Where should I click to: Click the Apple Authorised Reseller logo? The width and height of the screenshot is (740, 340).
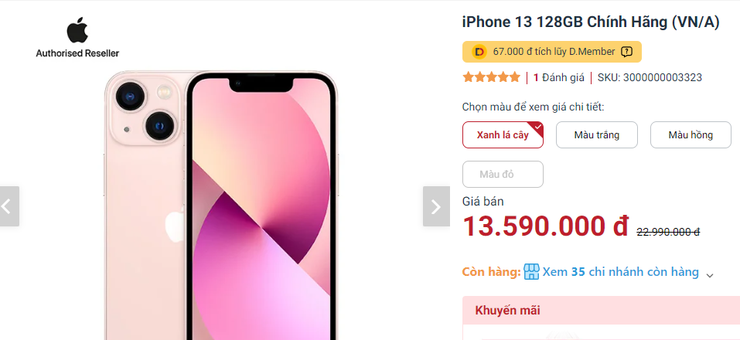[x=77, y=38]
